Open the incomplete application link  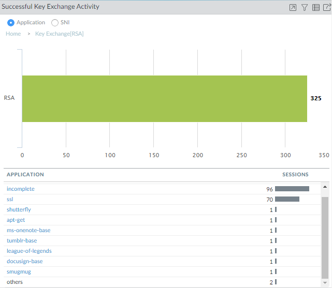pos(21,189)
